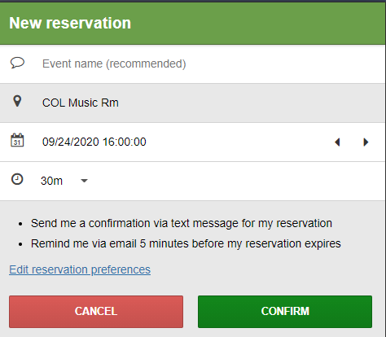Viewport: 386px width, 337px height.
Task: Click the red CANCEL button
Action: [96, 312]
